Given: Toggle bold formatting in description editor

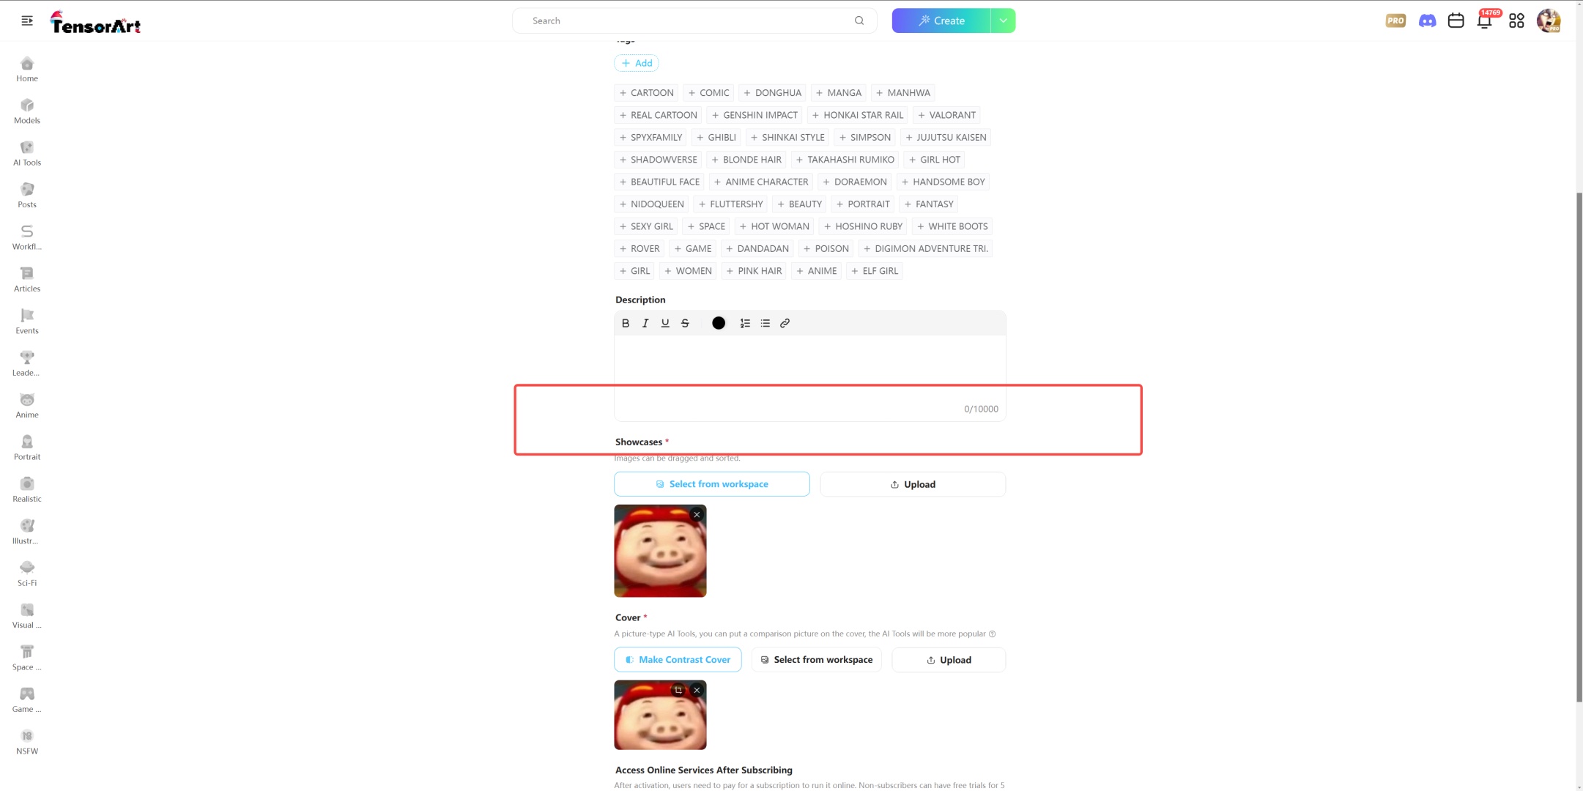Looking at the screenshot, I should [625, 323].
